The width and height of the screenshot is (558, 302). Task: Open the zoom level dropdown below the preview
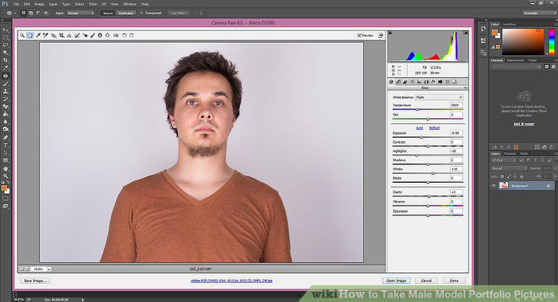click(x=49, y=269)
